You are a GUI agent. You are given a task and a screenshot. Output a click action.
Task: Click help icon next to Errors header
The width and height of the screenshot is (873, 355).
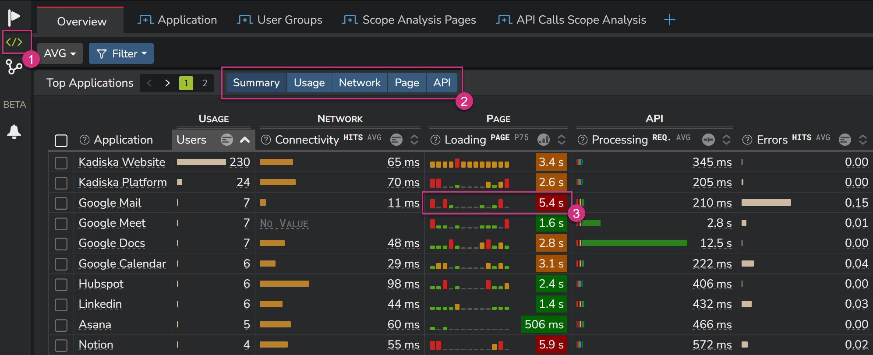coord(747,140)
